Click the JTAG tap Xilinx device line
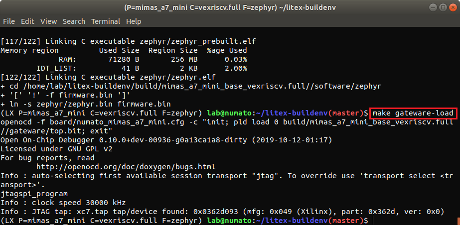The image size is (460, 225). pyautogui.click(x=222, y=212)
